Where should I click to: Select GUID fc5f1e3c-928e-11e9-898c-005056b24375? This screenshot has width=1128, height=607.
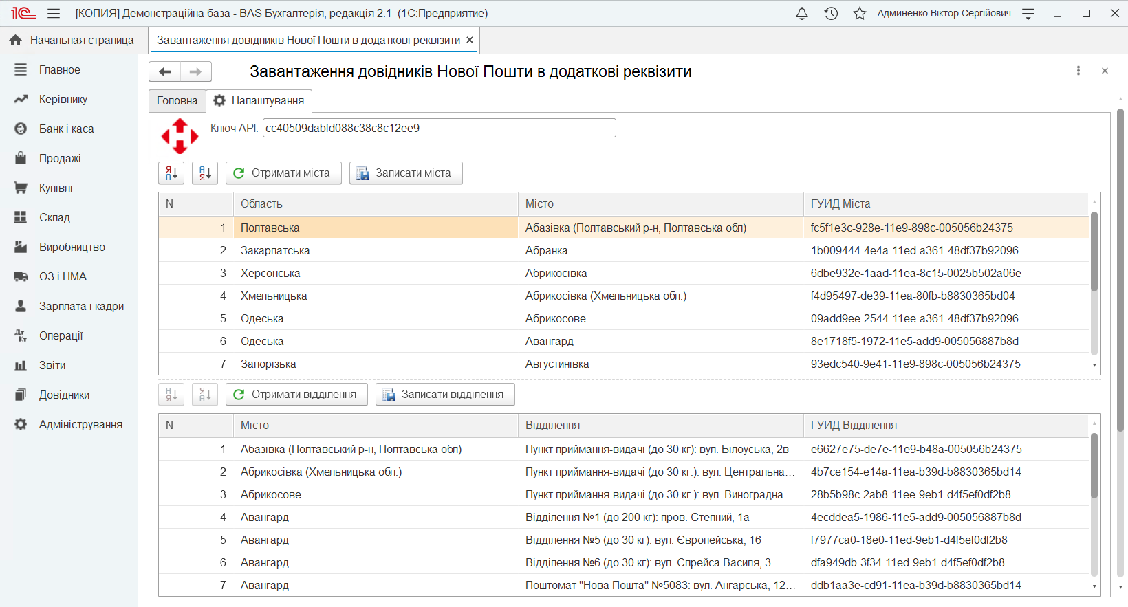coord(946,228)
